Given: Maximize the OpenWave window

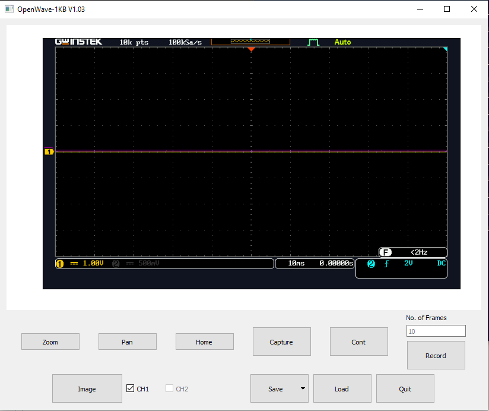Looking at the screenshot, I should 447,9.
